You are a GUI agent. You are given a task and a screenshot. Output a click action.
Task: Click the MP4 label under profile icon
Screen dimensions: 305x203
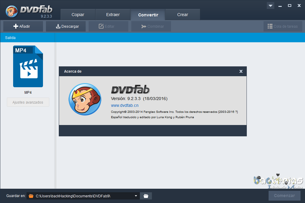28,93
